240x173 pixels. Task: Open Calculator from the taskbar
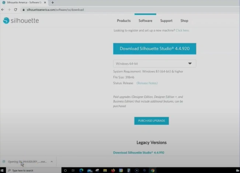(x=129, y=170)
